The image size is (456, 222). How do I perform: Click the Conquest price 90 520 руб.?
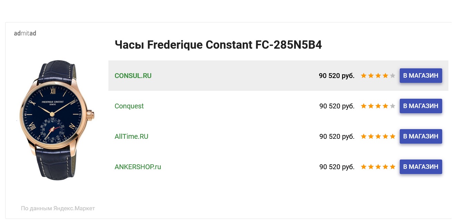point(337,106)
